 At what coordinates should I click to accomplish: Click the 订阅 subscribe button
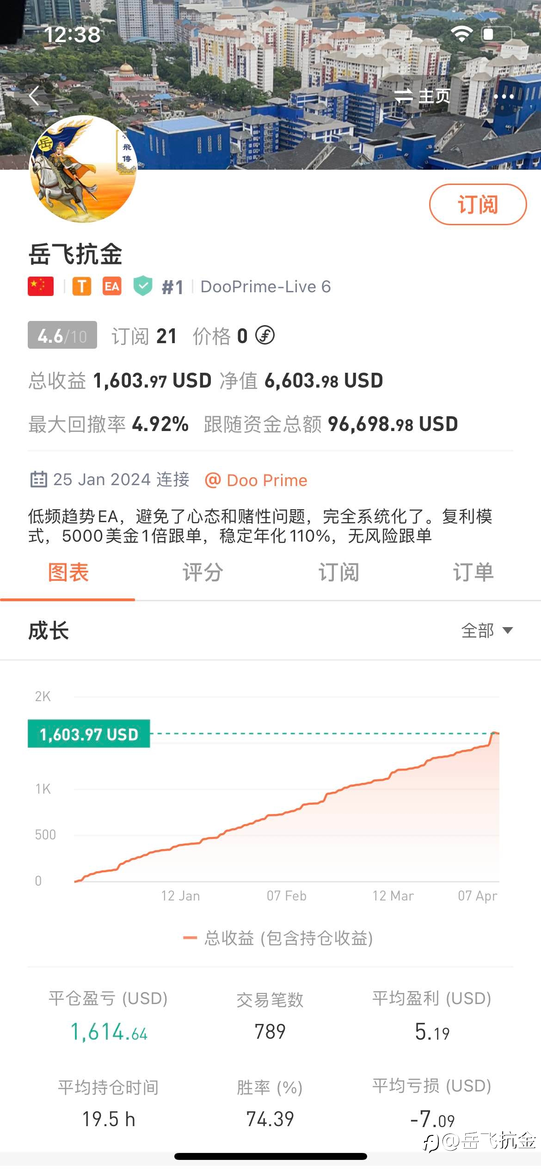click(x=478, y=204)
